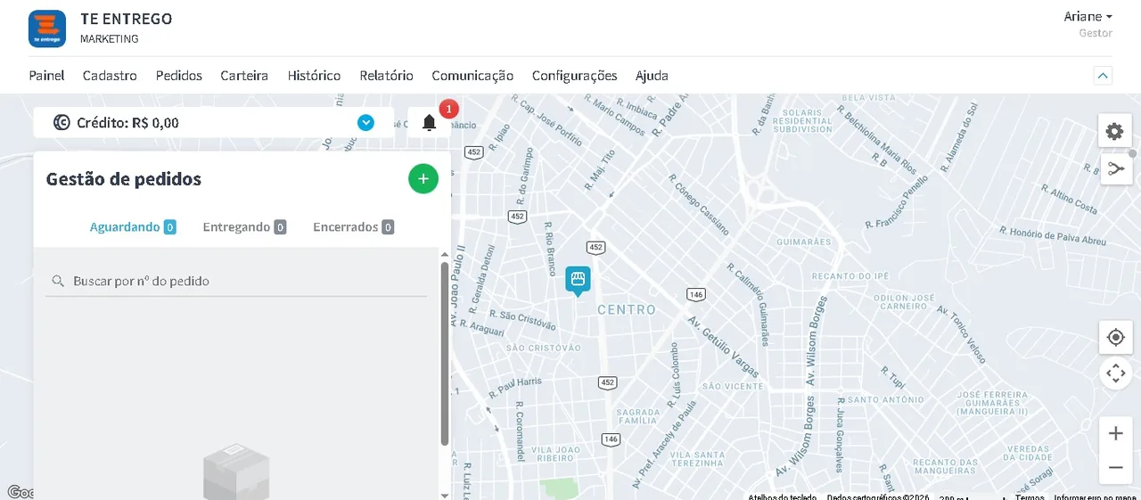The height and width of the screenshot is (500, 1141).
Task: Click the empty box illustration
Action: pos(236,471)
